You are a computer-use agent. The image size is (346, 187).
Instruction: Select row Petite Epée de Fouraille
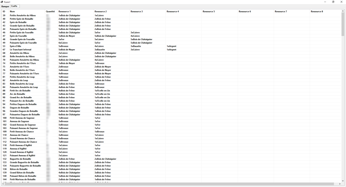[x=172, y=32]
